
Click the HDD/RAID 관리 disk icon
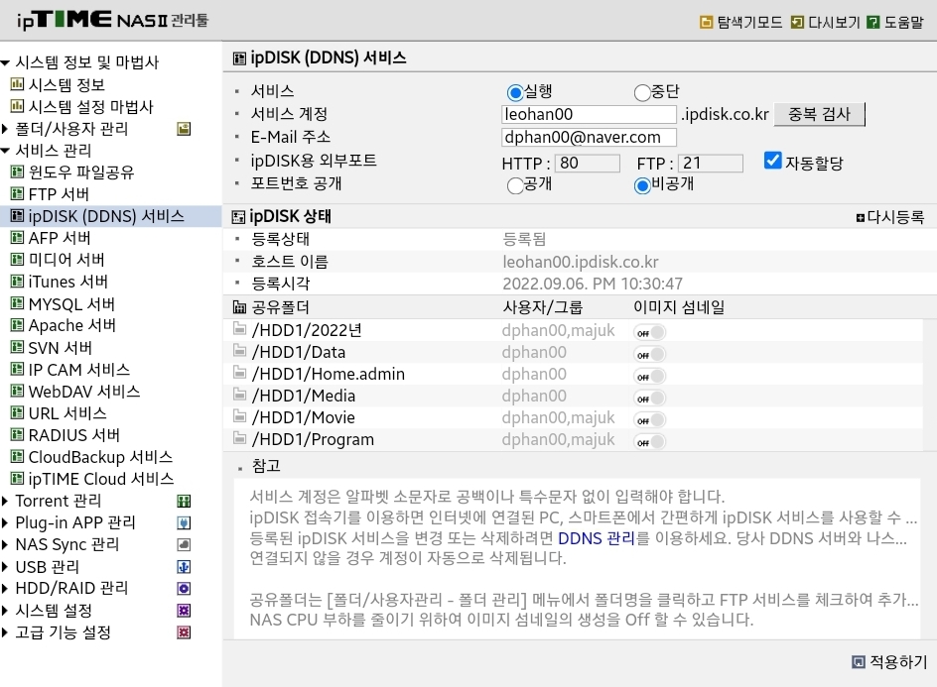tap(184, 589)
